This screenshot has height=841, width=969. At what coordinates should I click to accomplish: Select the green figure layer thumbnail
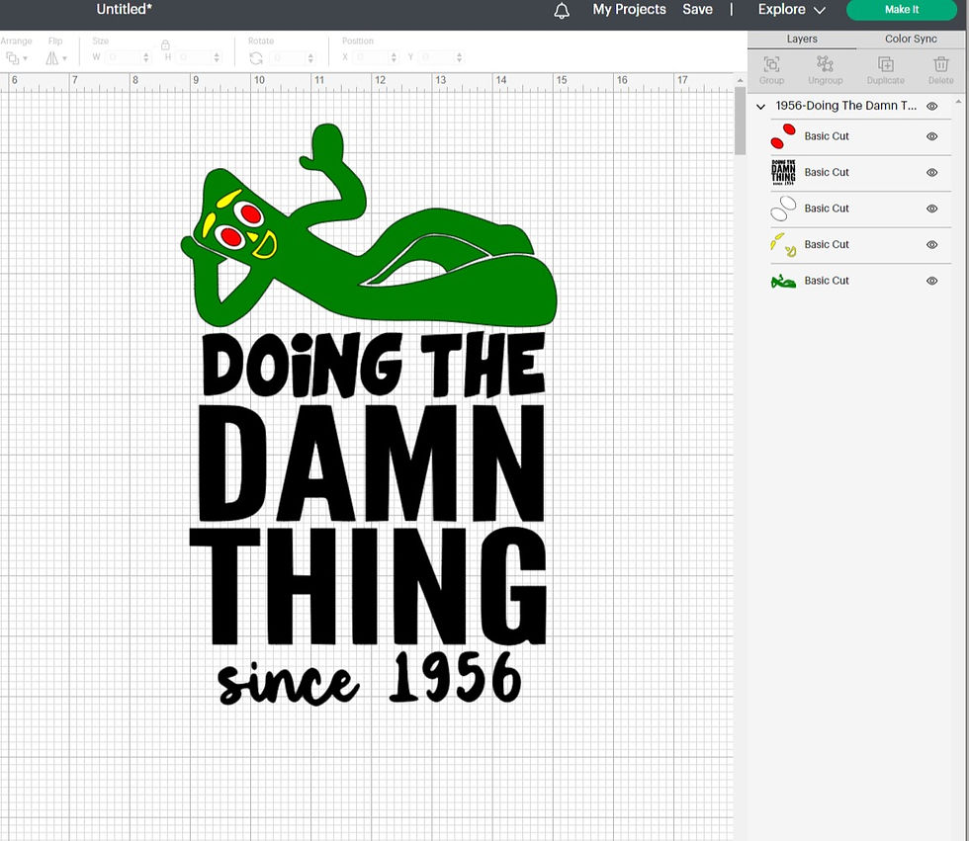pos(783,281)
